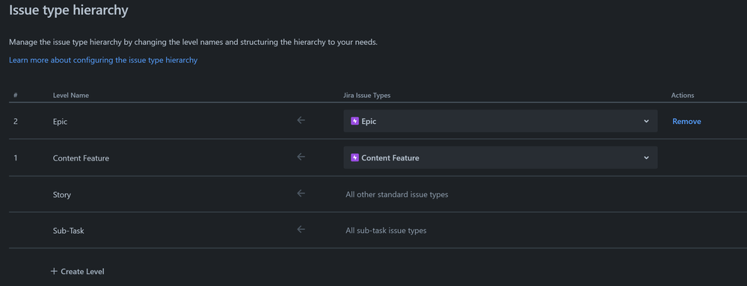Edit the Content Feature level name
Screen dimensions: 747x286
coord(81,158)
